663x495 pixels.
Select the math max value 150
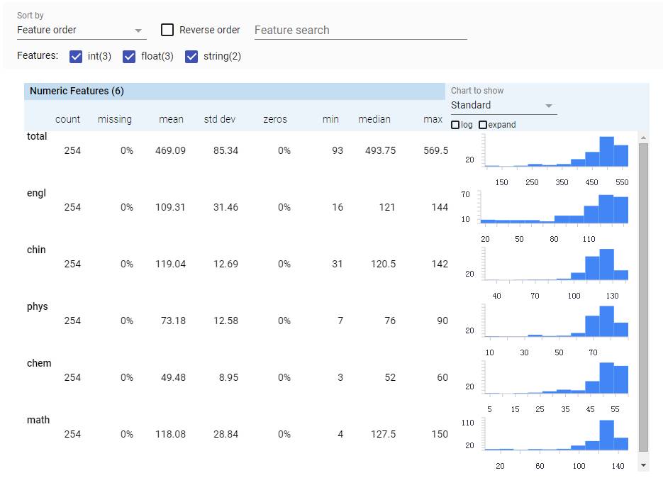point(440,434)
